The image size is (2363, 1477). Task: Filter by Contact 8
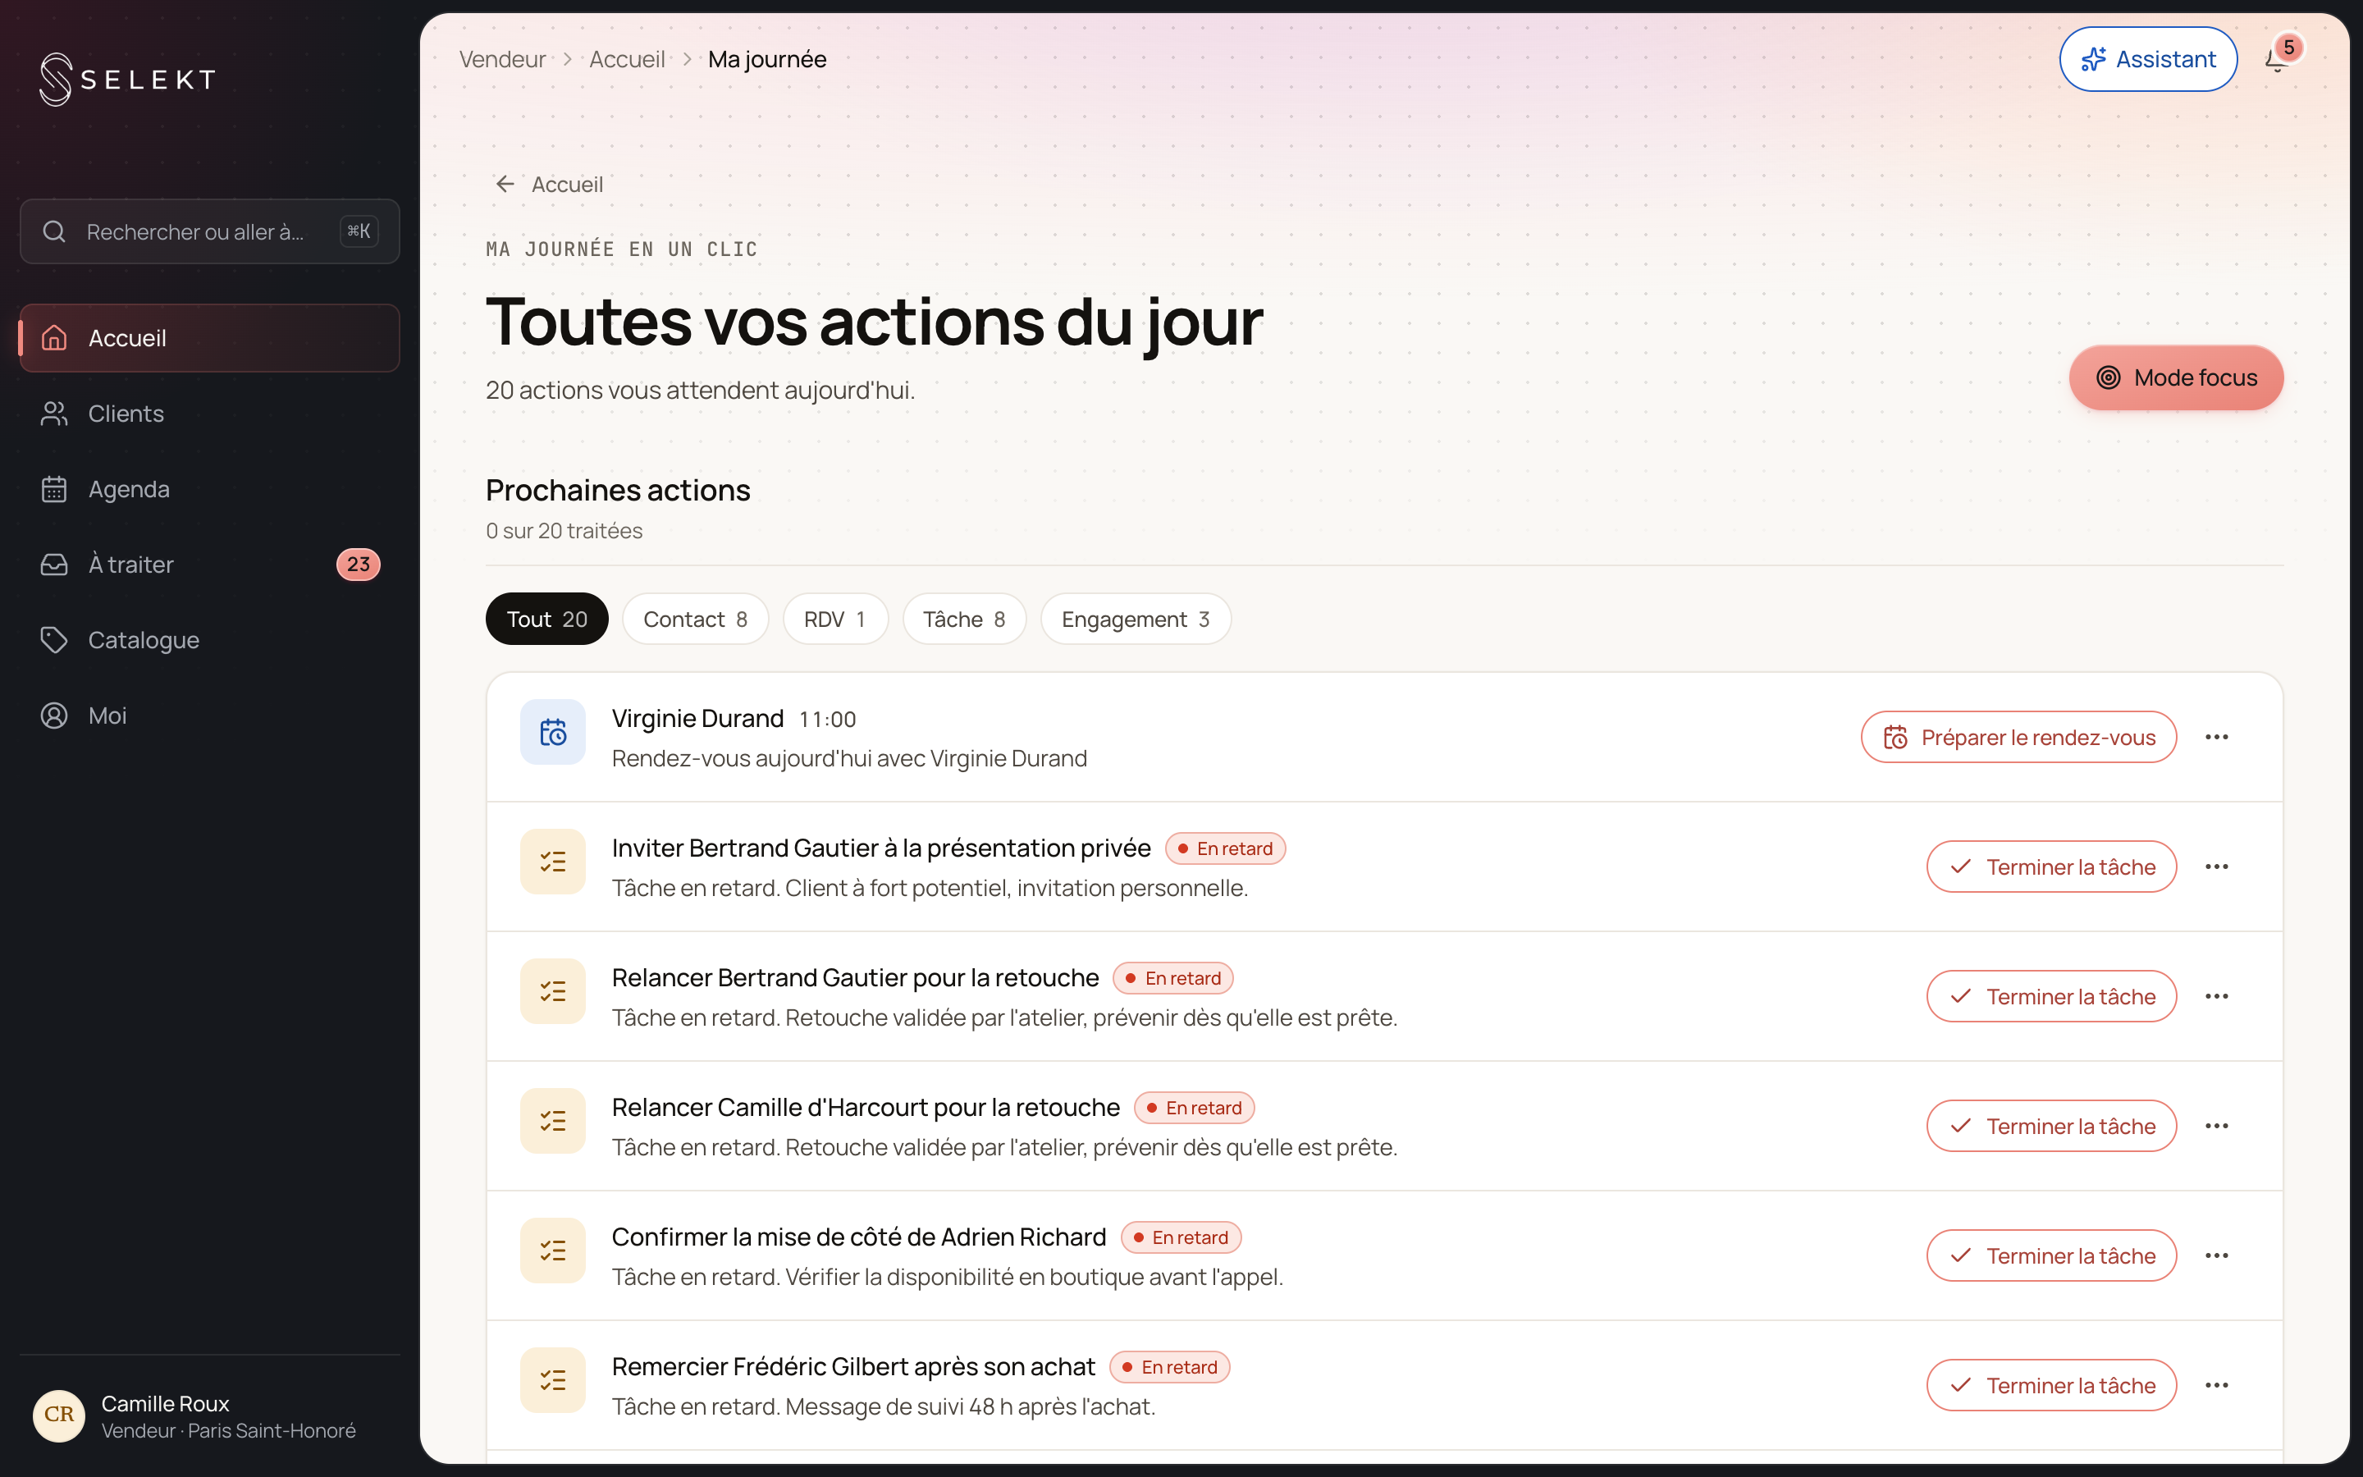tap(695, 620)
